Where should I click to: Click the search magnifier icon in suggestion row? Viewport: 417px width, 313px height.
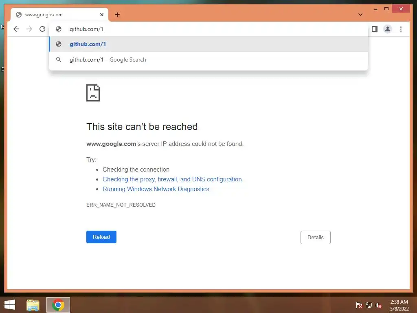point(59,60)
